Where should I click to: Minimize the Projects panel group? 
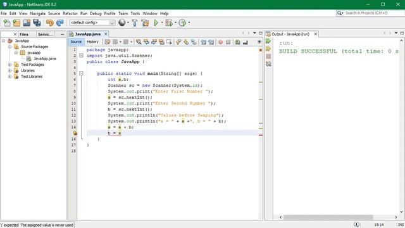pos(62,34)
